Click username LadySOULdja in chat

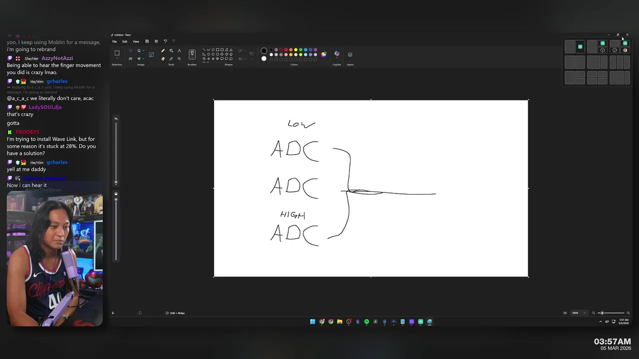45,107
